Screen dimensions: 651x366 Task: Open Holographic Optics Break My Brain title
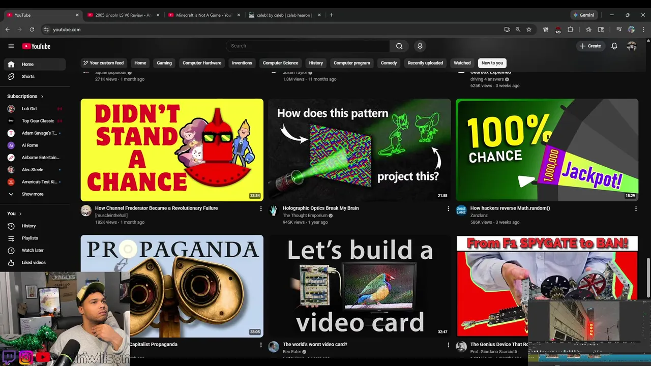[x=320, y=208]
